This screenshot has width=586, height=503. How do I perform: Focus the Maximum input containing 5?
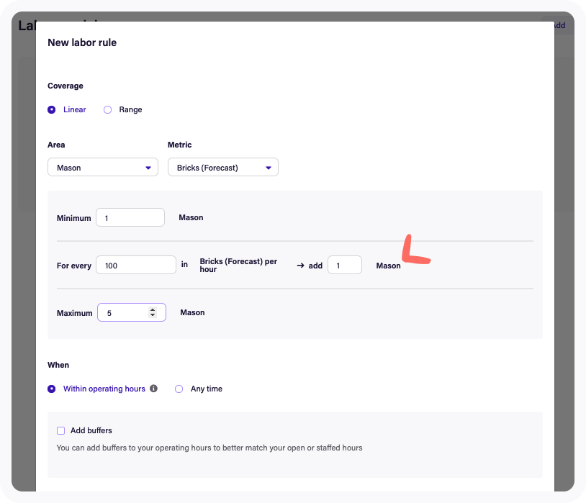point(124,313)
